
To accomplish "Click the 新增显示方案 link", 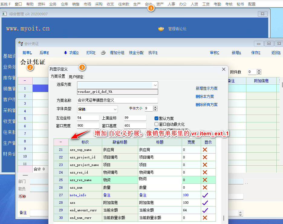I will tap(207, 89).
